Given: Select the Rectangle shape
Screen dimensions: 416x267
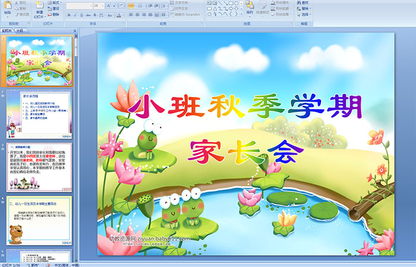Looking at the screenshot, I should click(x=231, y=3).
